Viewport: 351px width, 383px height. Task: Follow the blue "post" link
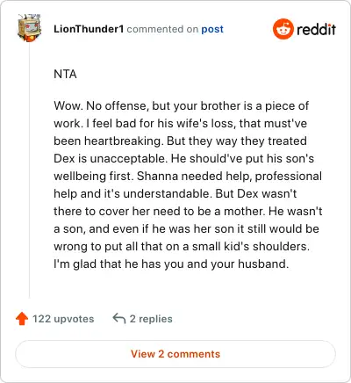coord(212,29)
